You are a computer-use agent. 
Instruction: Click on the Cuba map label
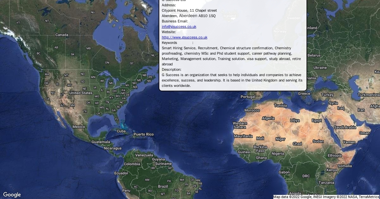121,131
